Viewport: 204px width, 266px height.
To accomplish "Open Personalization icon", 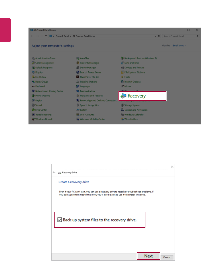I will 78,91.
